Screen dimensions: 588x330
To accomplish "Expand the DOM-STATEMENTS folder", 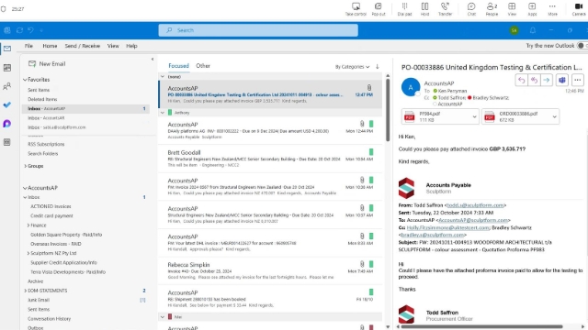I will (x=25, y=291).
